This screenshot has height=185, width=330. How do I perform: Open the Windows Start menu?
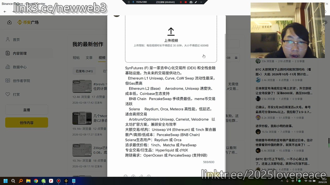(x=6, y=181)
